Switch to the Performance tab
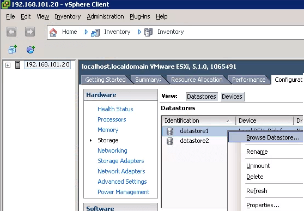Viewport: 304px width, 211px height. coord(249,80)
